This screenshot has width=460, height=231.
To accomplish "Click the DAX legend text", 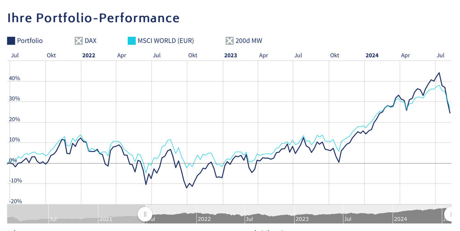I will click(91, 41).
